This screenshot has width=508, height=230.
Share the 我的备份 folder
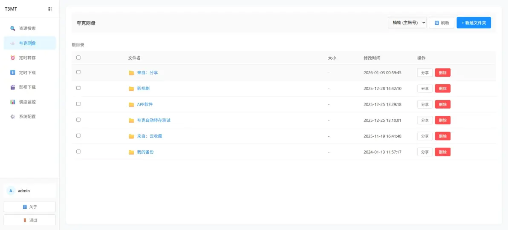(425, 152)
